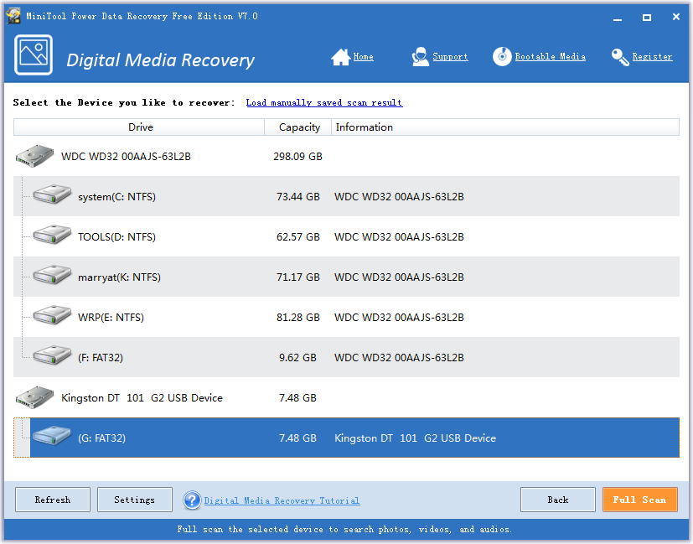This screenshot has width=693, height=544.
Task: Go Back to previous screen
Action: (x=558, y=500)
